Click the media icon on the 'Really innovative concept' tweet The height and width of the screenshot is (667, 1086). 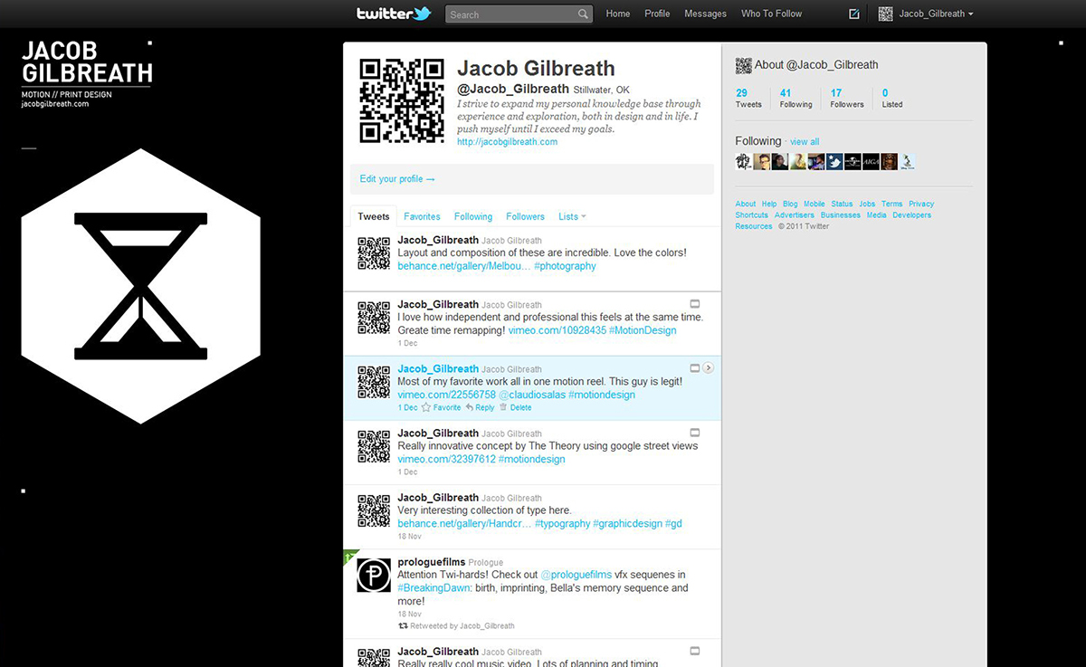pyautogui.click(x=695, y=432)
